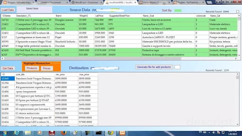Click the Description_ITL column header
The height and width of the screenshot is (136, 242).
pyautogui.click(x=35, y=16)
